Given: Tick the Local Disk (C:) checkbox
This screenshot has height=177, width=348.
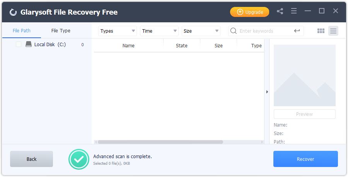Looking at the screenshot, I should 19,44.
